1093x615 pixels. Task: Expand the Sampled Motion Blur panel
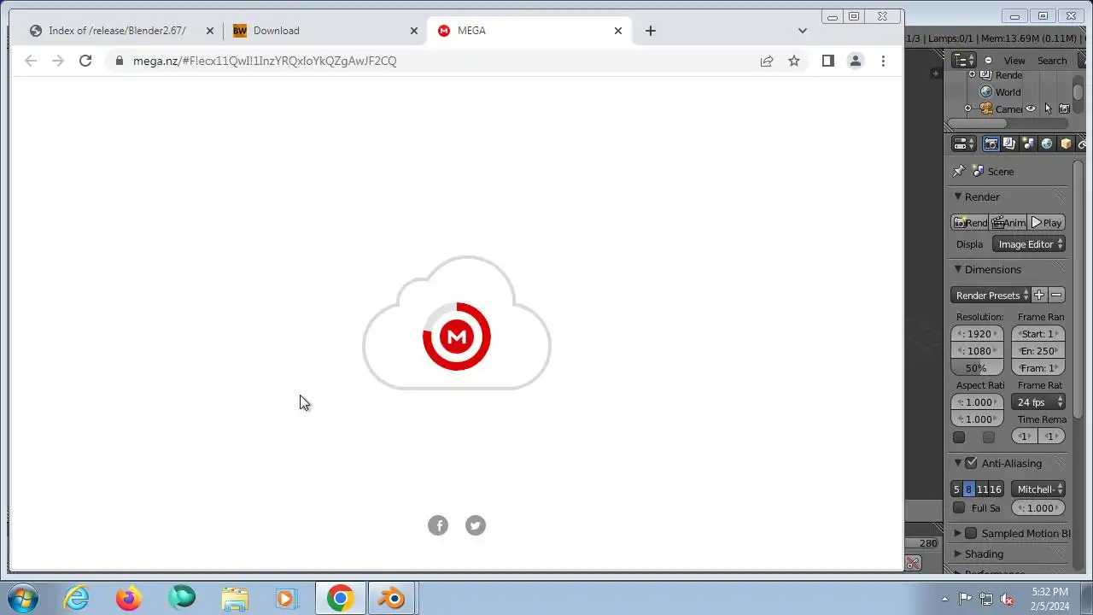(958, 533)
